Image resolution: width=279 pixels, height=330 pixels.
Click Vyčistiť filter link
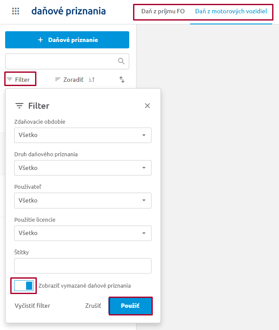pos(33,306)
